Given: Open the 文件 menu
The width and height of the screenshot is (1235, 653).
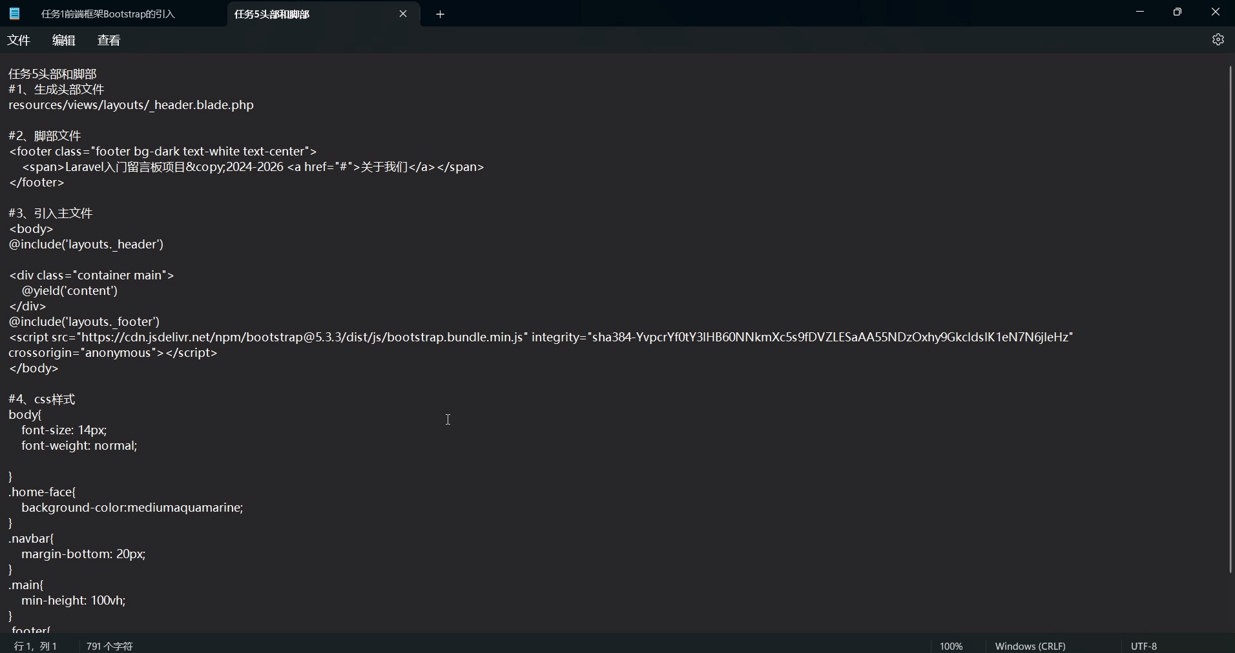Looking at the screenshot, I should click(19, 39).
